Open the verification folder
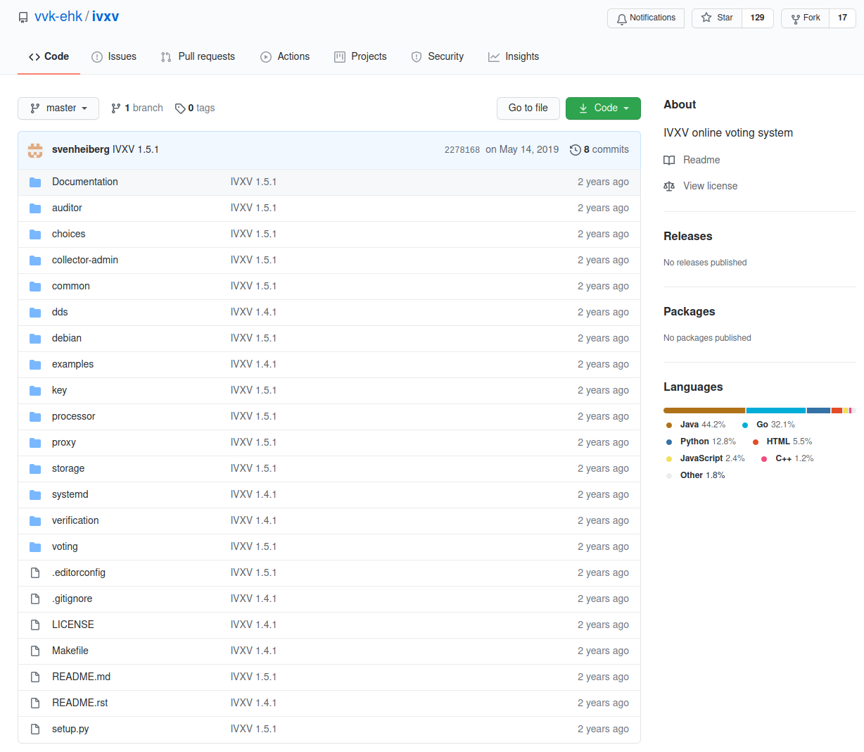This screenshot has height=752, width=864. [x=75, y=521]
